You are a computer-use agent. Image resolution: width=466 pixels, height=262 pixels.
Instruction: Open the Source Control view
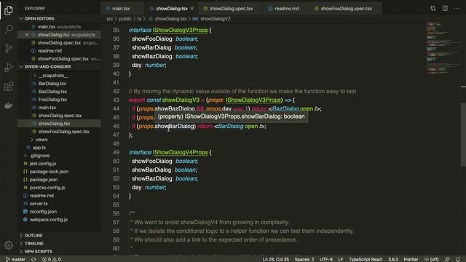[9, 48]
